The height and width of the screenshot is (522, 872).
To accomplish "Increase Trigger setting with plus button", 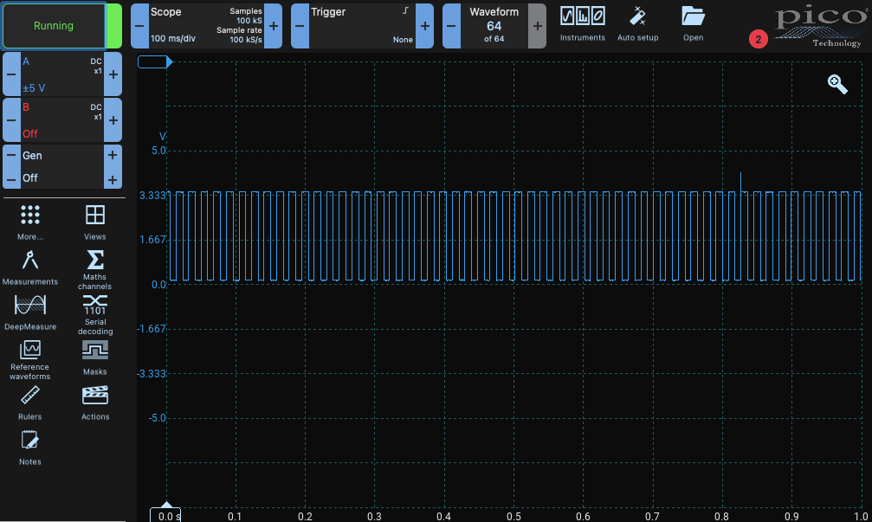I will (425, 26).
